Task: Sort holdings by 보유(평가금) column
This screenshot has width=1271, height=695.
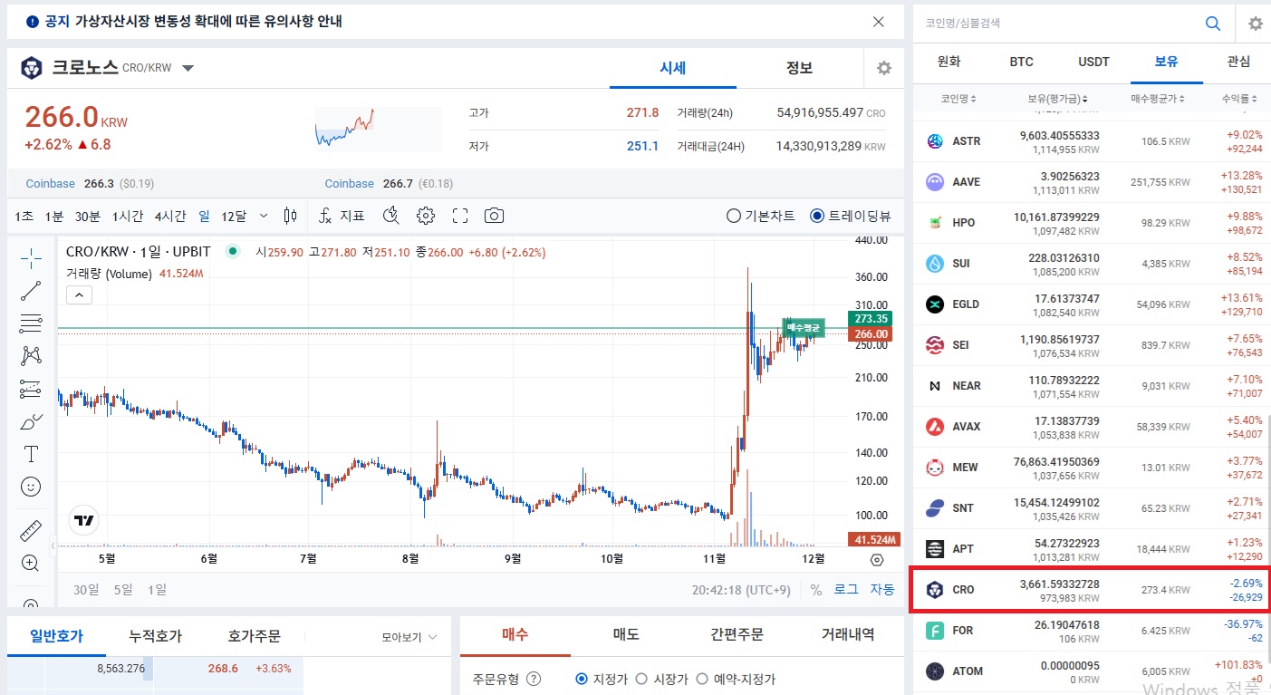Action: [x=1058, y=98]
